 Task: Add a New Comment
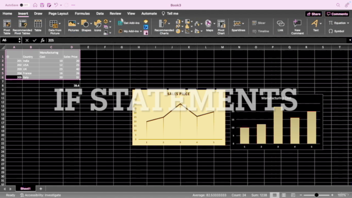coord(297,27)
